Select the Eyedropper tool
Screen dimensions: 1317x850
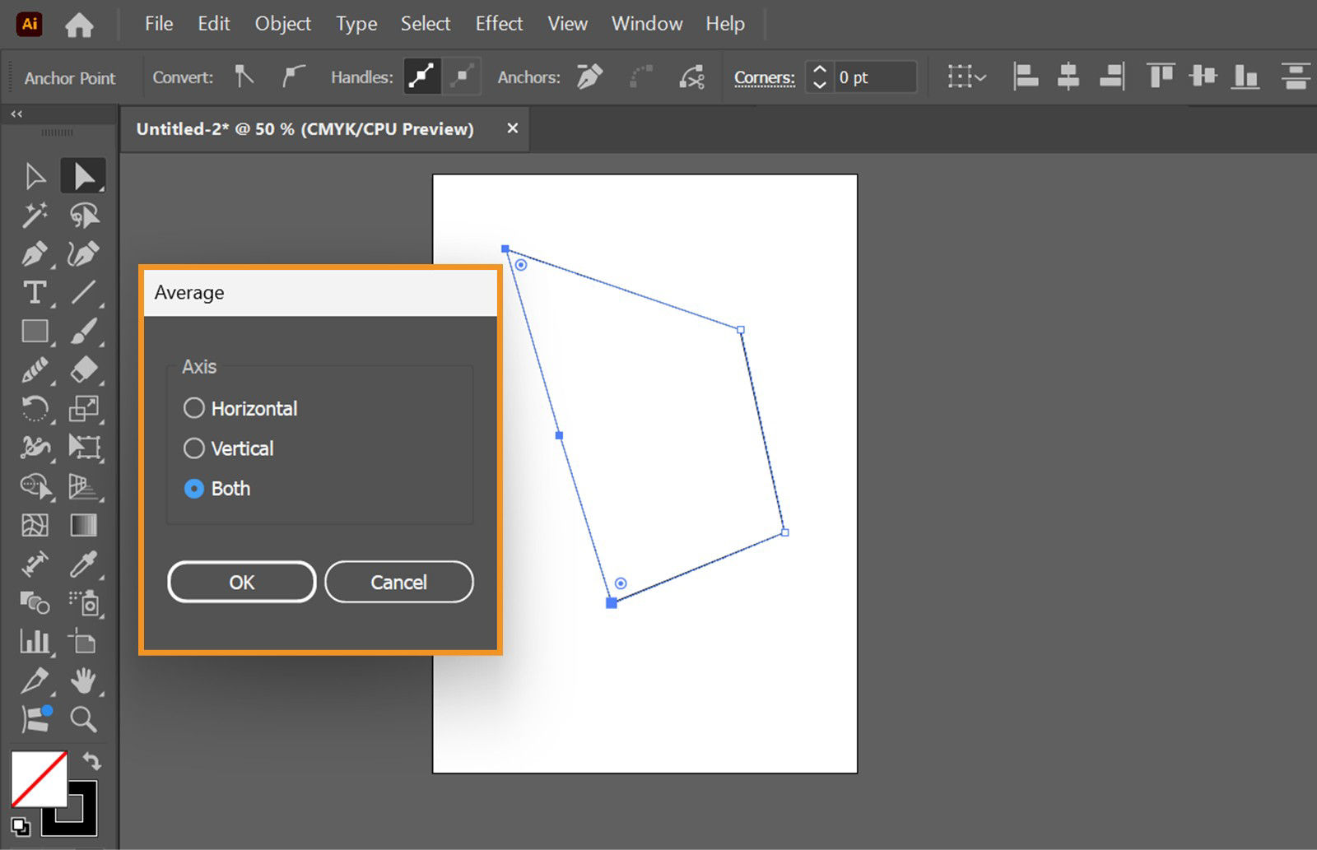point(83,564)
